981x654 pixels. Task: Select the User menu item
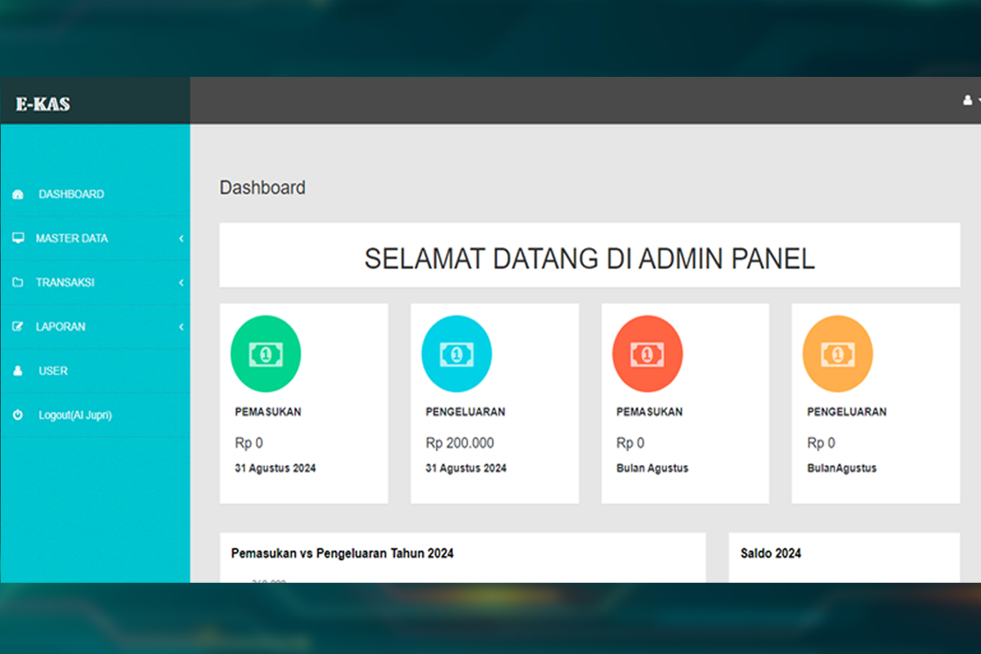coord(53,371)
